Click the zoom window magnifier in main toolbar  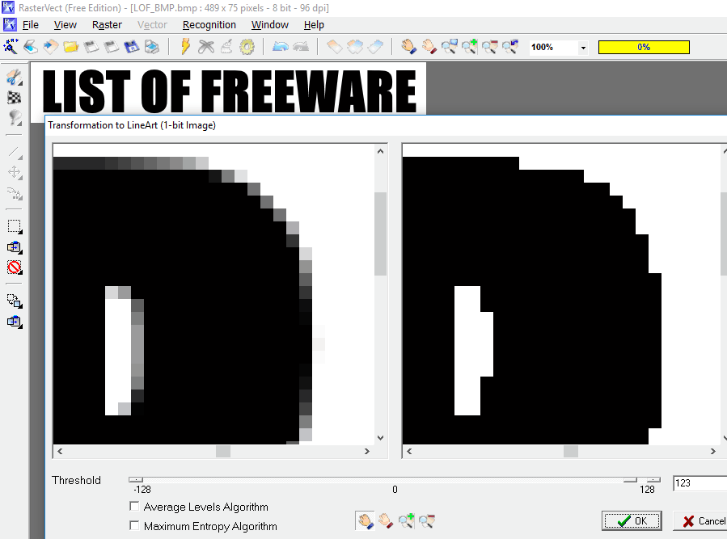(450, 46)
